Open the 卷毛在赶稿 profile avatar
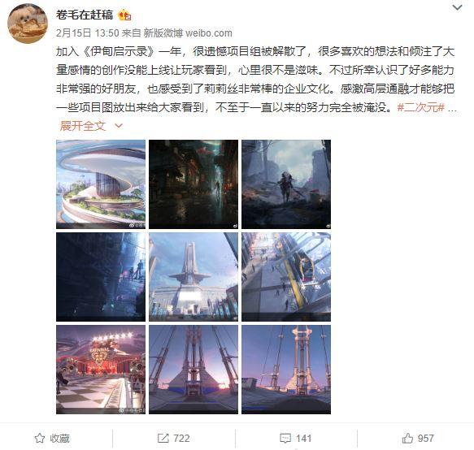This screenshot has height=450, width=474. click(x=28, y=24)
